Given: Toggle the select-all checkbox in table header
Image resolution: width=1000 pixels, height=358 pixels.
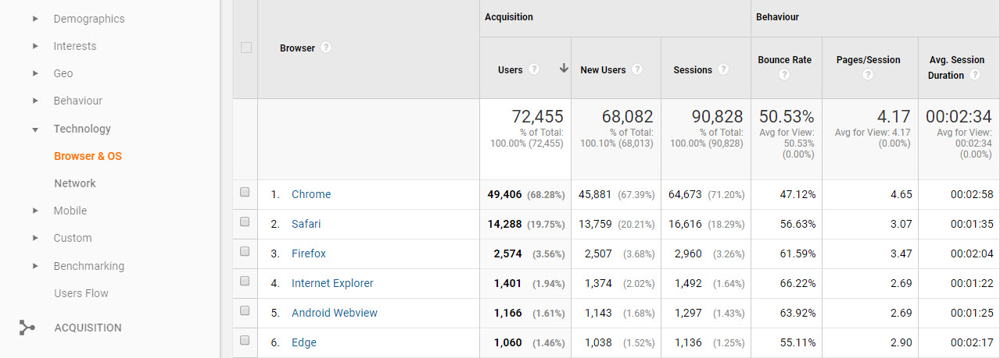Looking at the screenshot, I should click(246, 48).
